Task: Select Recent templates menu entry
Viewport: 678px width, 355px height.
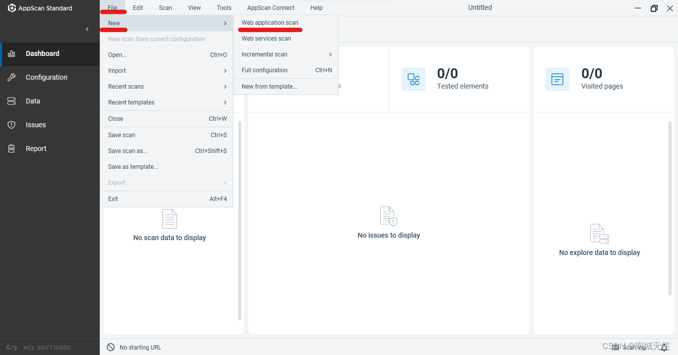Action: (167, 102)
